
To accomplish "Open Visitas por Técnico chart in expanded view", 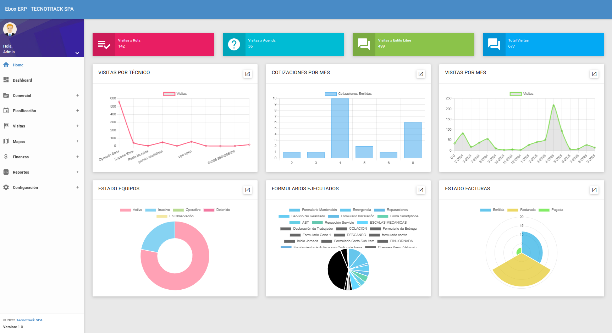I will 248,74.
